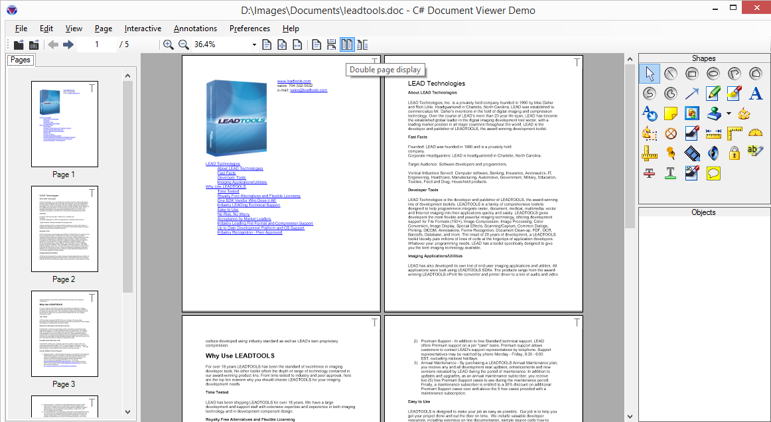
Task: Select the Page 2 thumbnail
Action: pyautogui.click(x=64, y=229)
